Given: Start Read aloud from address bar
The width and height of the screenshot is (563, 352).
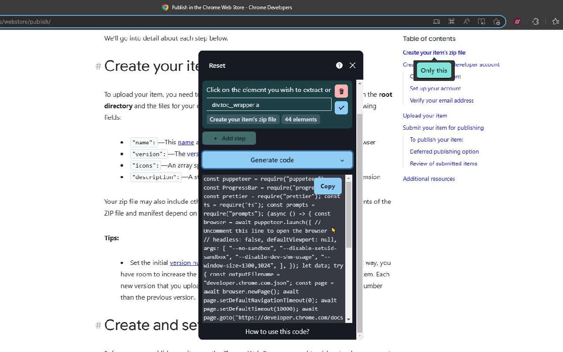Looking at the screenshot, I should click(466, 22).
